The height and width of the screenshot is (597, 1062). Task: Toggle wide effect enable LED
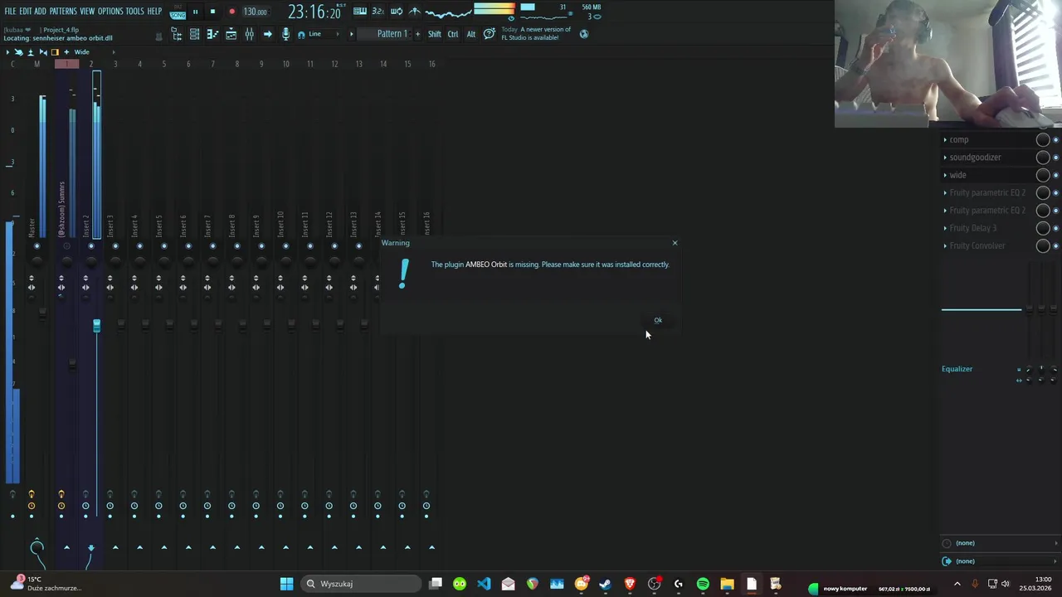(1055, 175)
